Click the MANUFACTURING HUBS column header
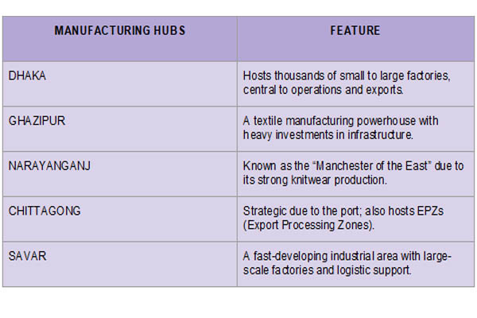The width and height of the screenshot is (477, 318). pyautogui.click(x=120, y=31)
